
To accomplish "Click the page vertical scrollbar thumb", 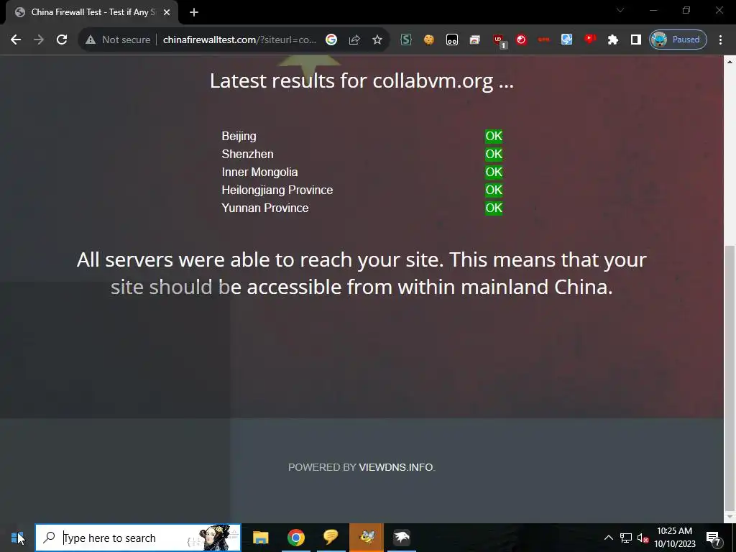I will coord(730,377).
